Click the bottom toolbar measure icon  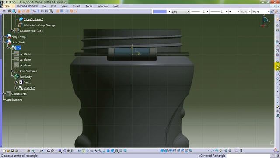pyautogui.click(x=237, y=151)
